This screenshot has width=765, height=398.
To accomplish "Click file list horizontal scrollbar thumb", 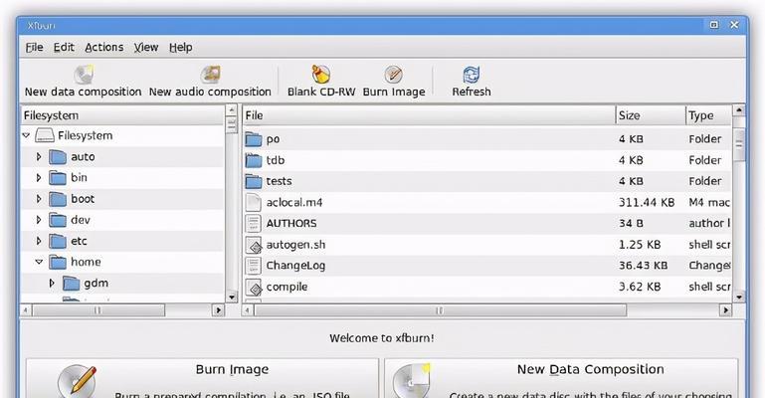I will click(440, 309).
